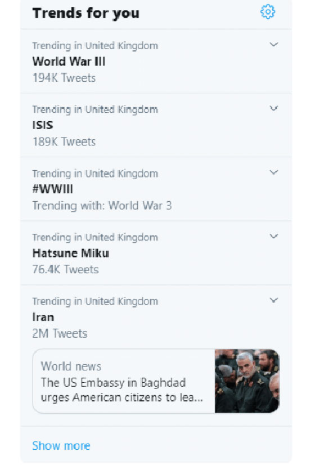Select the 76.4K Tweets count text
This screenshot has width=315, height=465.
pos(65,269)
